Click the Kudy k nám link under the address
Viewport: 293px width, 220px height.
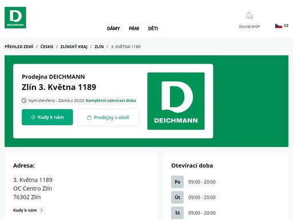click(25, 210)
